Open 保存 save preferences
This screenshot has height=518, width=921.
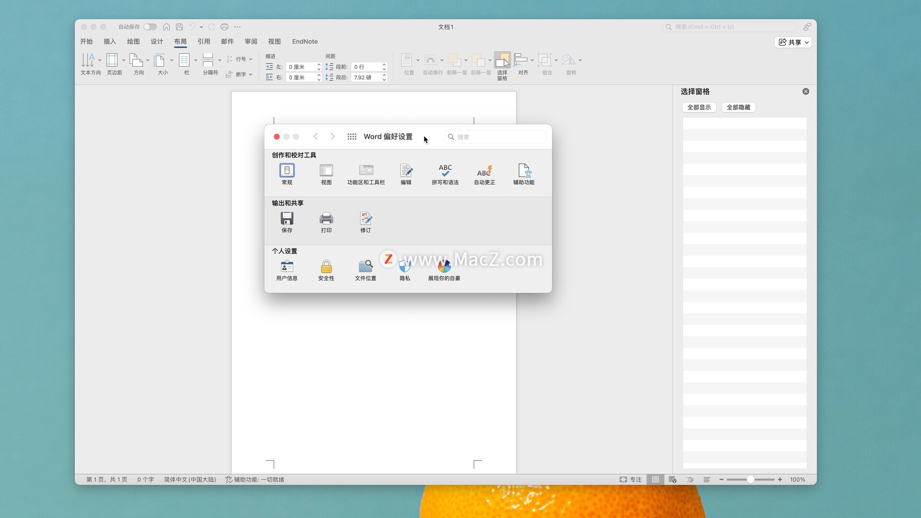point(287,222)
